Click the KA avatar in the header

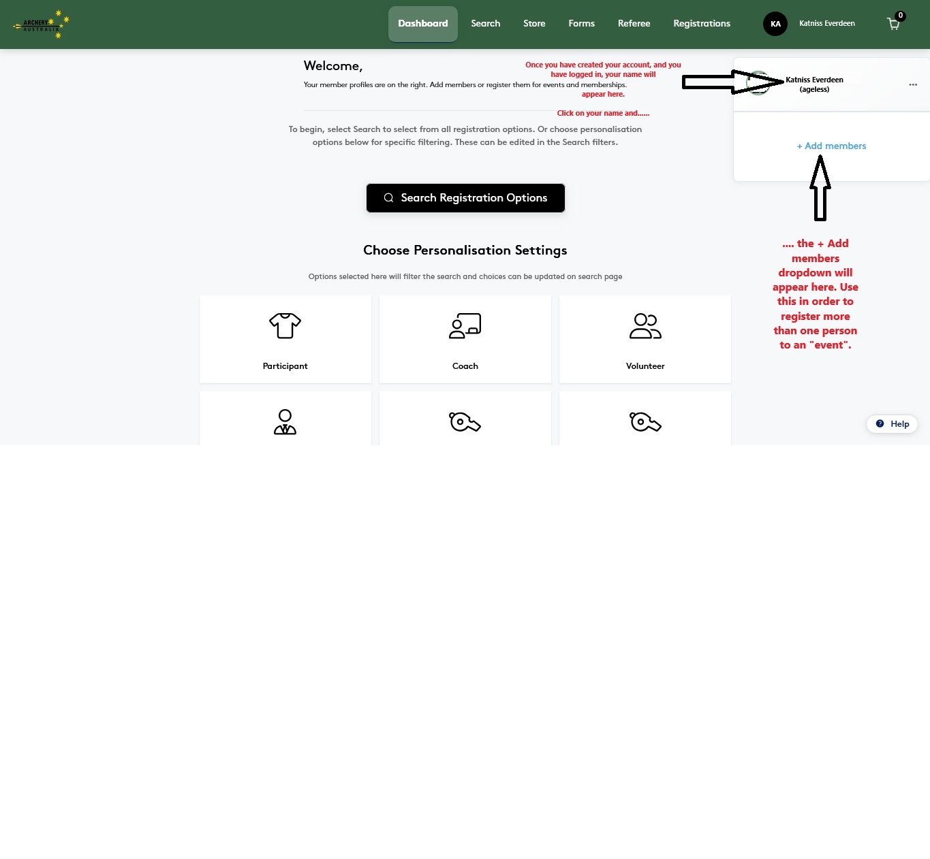click(x=775, y=24)
